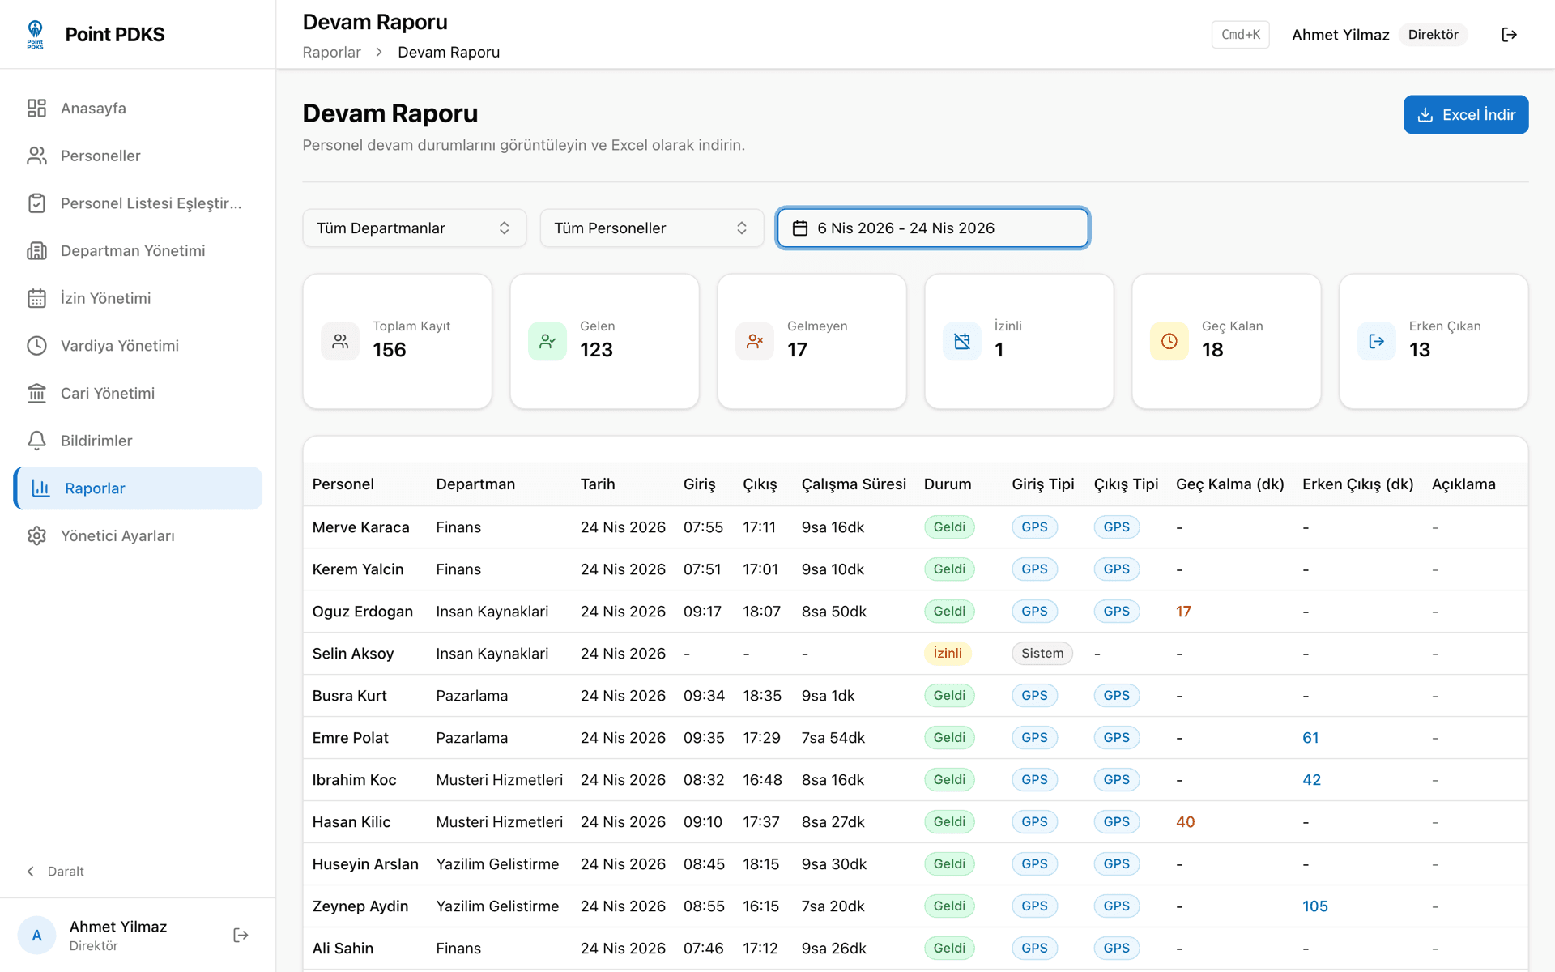The image size is (1555, 972).
Task: Download the report with Excel İndir
Action: (x=1465, y=115)
